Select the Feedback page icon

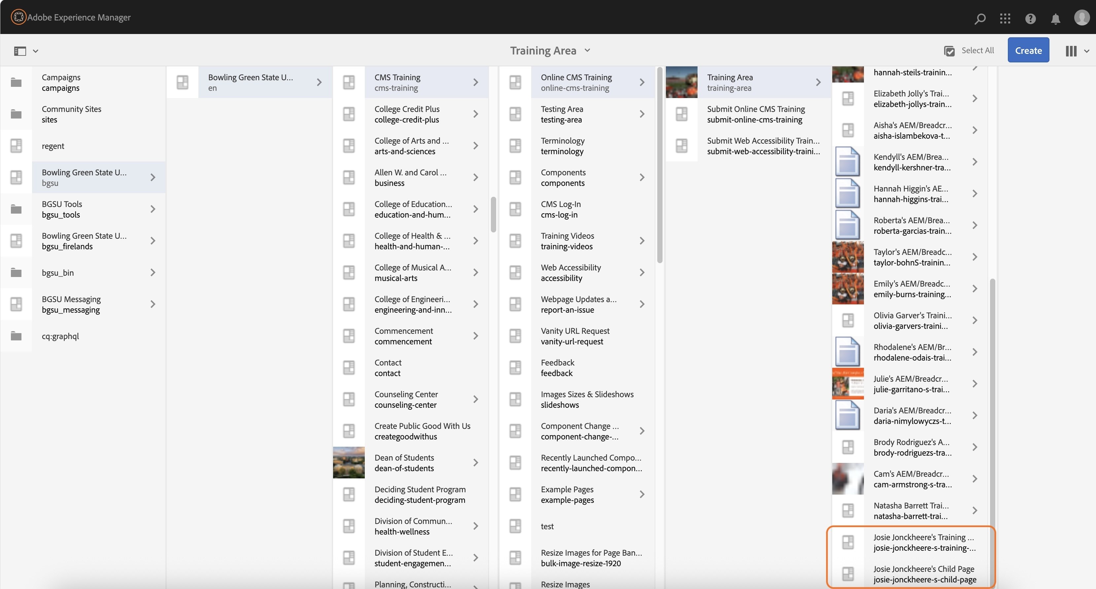coord(515,368)
